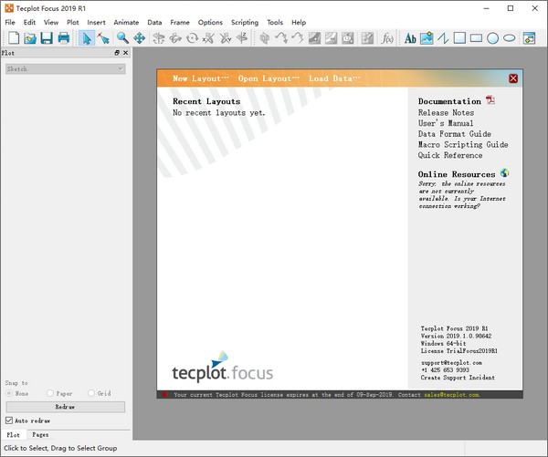This screenshot has height=457, width=548.
Task: Click Open Layout in the welcome banner
Action: [x=269, y=78]
